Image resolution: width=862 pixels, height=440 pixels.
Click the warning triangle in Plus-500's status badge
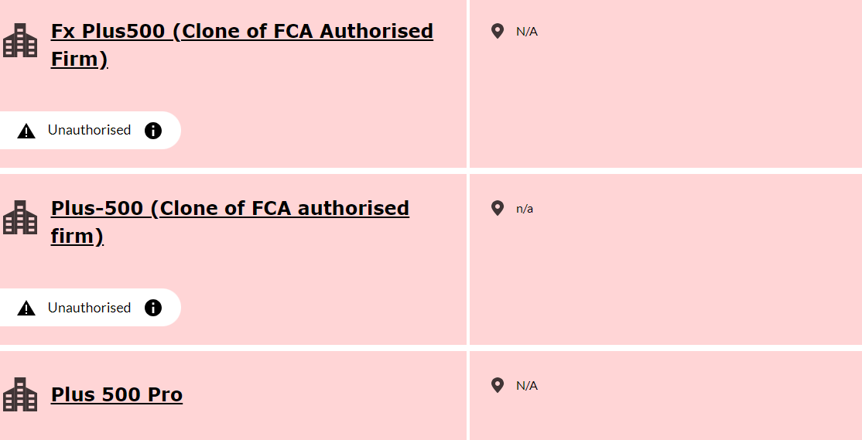pos(26,309)
